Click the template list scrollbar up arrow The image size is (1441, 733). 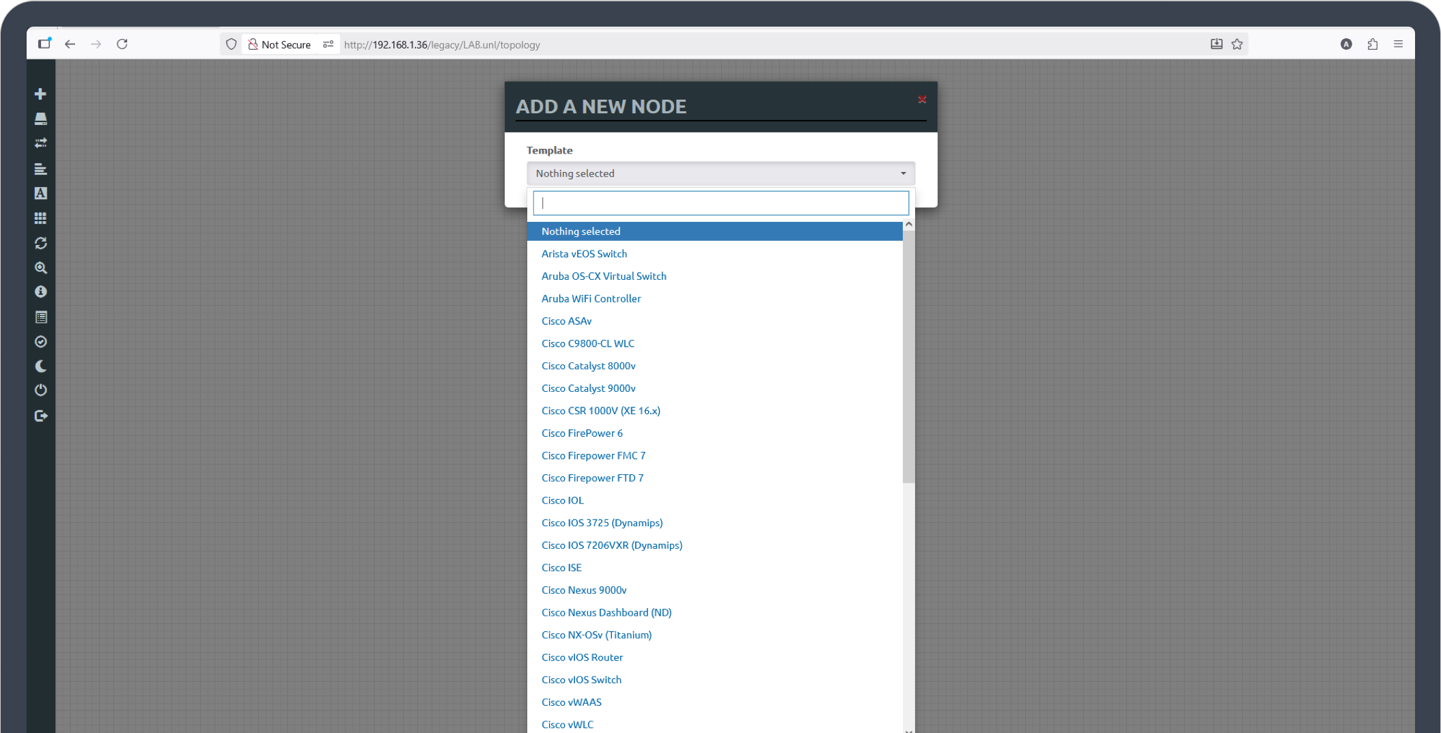pyautogui.click(x=908, y=225)
